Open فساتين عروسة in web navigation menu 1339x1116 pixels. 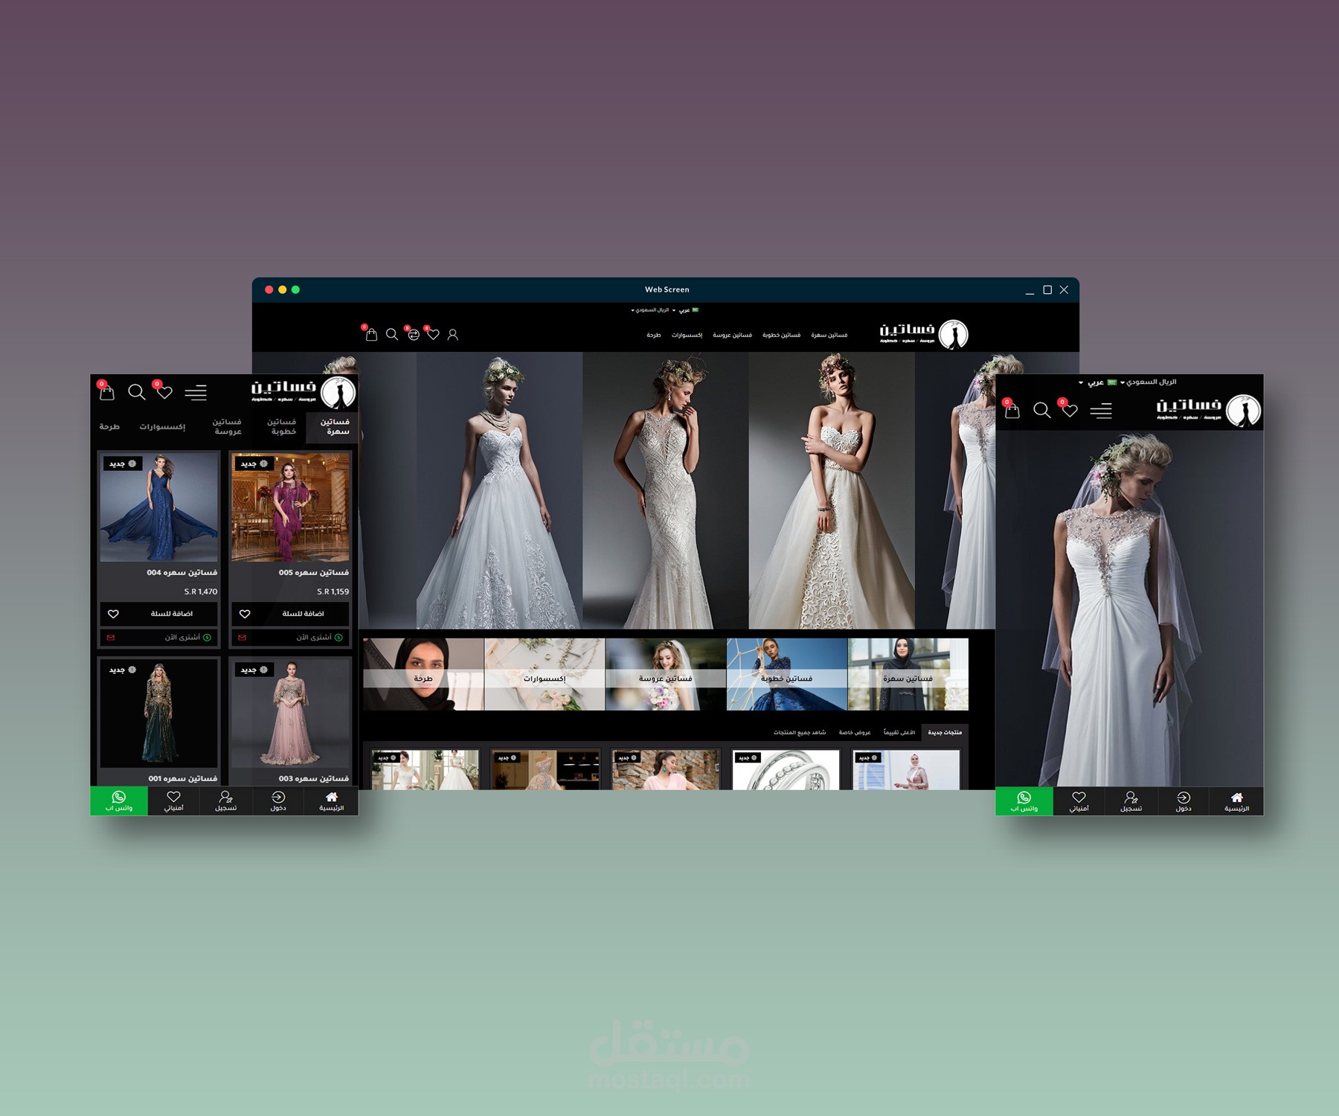click(732, 335)
